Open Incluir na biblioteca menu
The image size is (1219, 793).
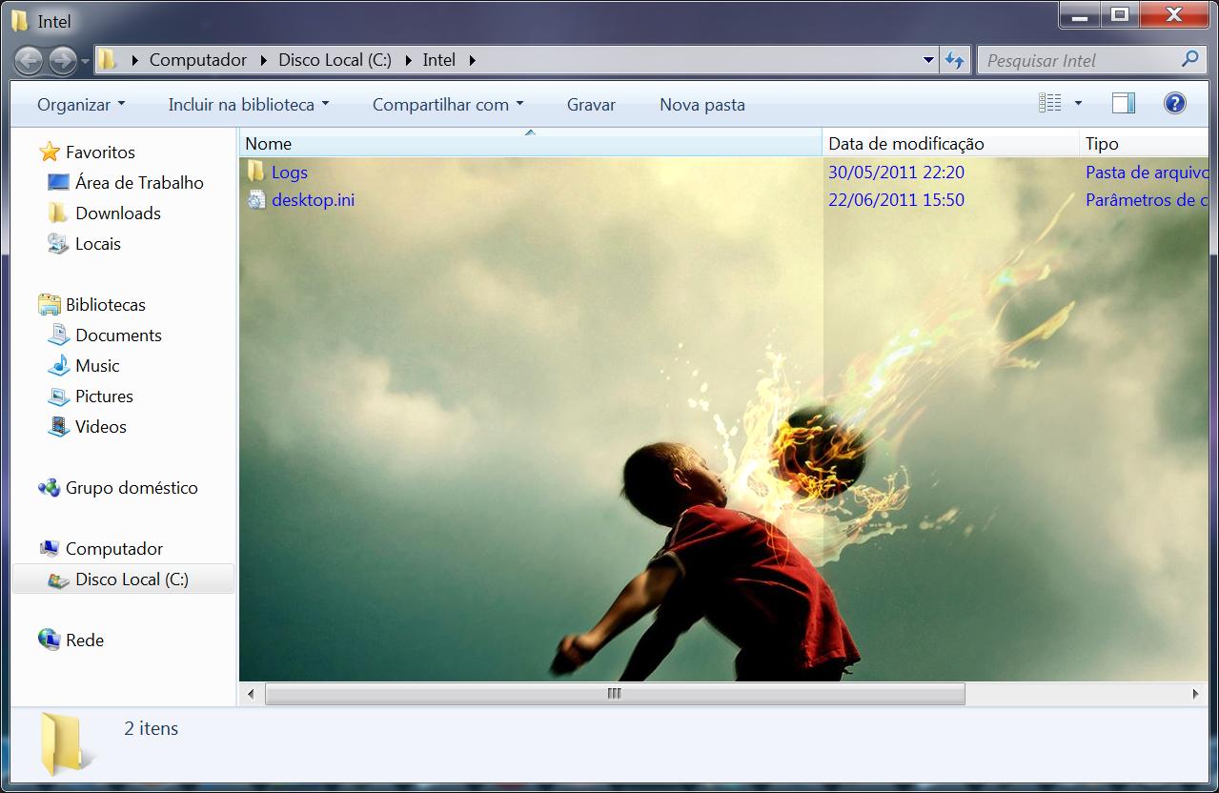[x=249, y=105]
